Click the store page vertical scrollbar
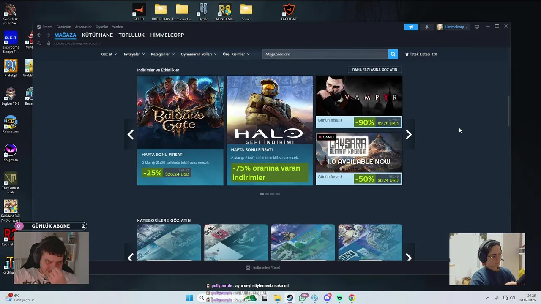541x304 pixels. 508,111
